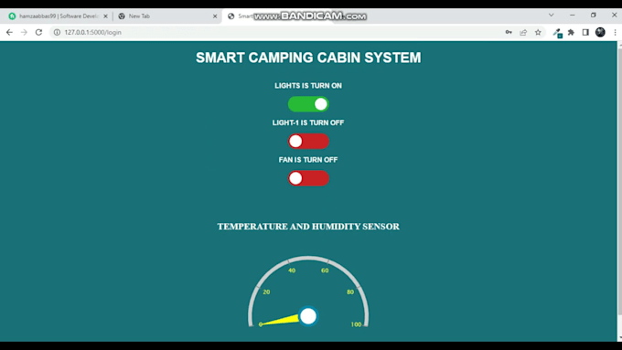Click the FAN IS TURN OFF label
Viewport: 622px width, 350px height.
pos(308,160)
